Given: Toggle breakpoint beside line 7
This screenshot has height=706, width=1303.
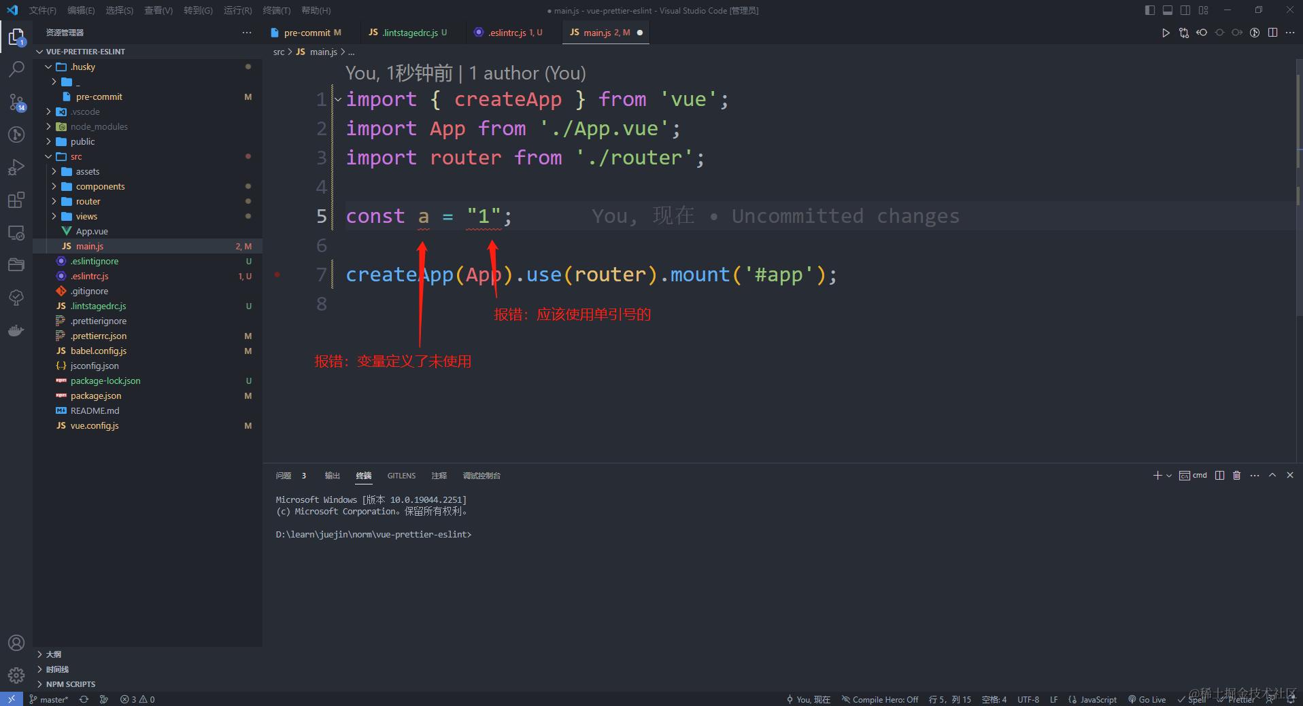Looking at the screenshot, I should [277, 275].
